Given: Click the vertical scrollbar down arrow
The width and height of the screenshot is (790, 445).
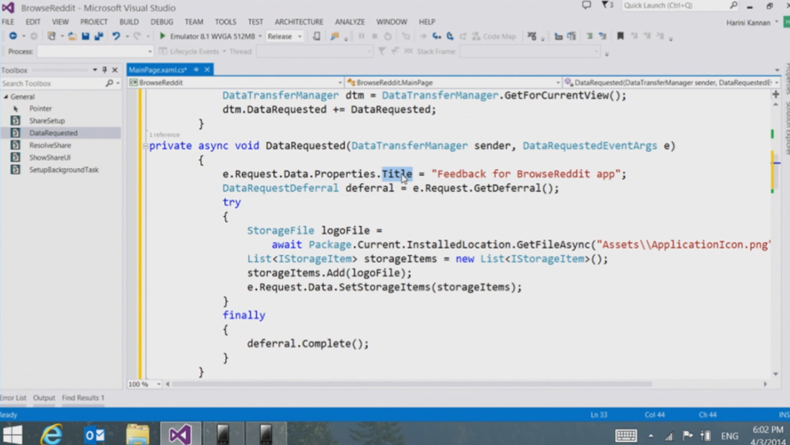Looking at the screenshot, I should (x=775, y=374).
